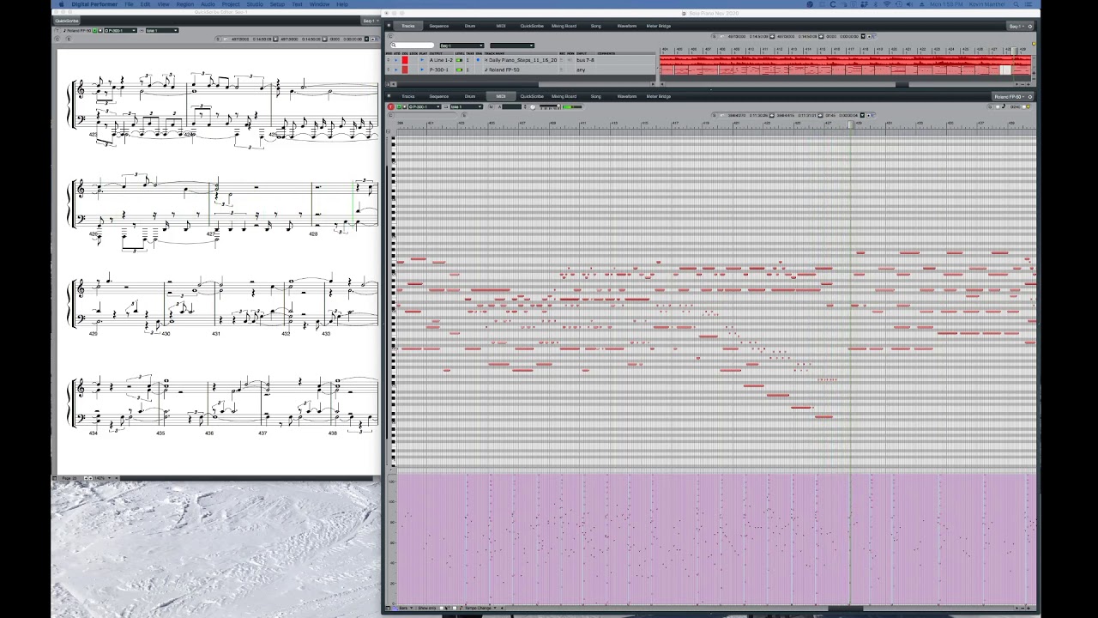Click T button in QuickScribe toolbar
Screen dimensions: 1098x618
(x=57, y=31)
